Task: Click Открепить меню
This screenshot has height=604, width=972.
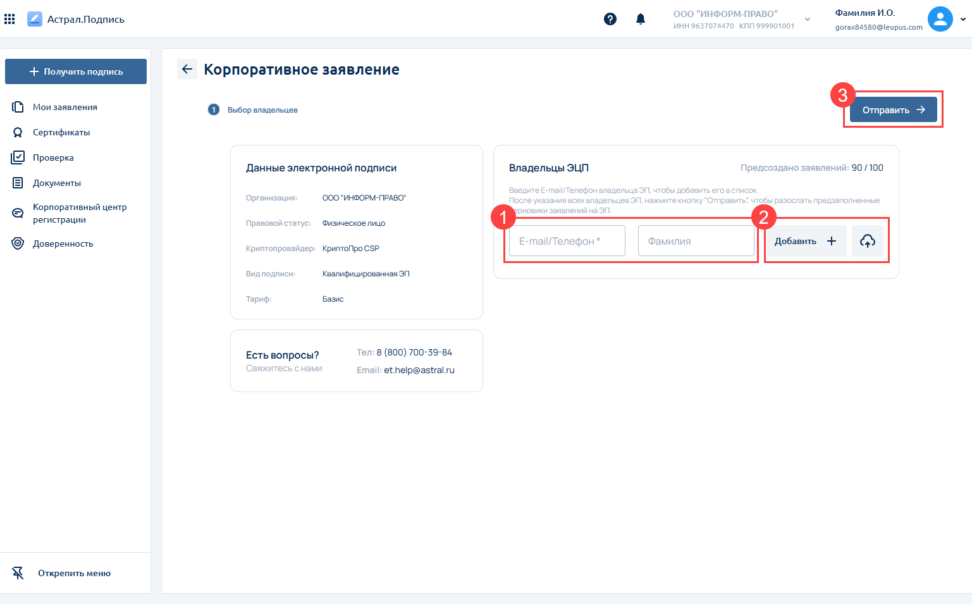Action: pyautogui.click(x=74, y=573)
